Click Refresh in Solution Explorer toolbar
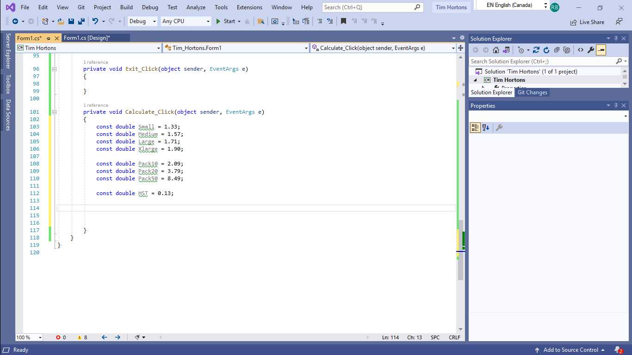This screenshot has height=355, width=632. click(x=546, y=50)
